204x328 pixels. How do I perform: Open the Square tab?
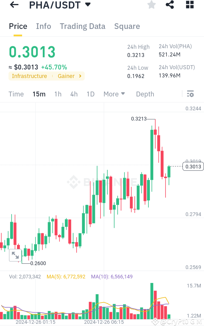pos(127,26)
